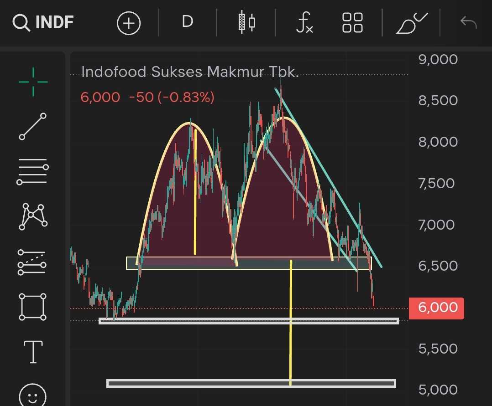This screenshot has width=492, height=406.
Task: Select the price projection lines tool
Action: click(x=32, y=262)
